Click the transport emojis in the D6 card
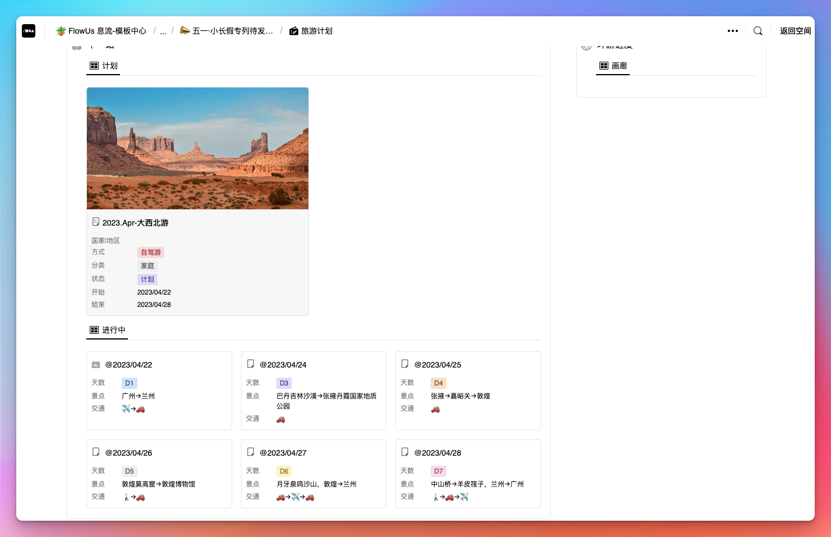The height and width of the screenshot is (537, 831). point(296,497)
